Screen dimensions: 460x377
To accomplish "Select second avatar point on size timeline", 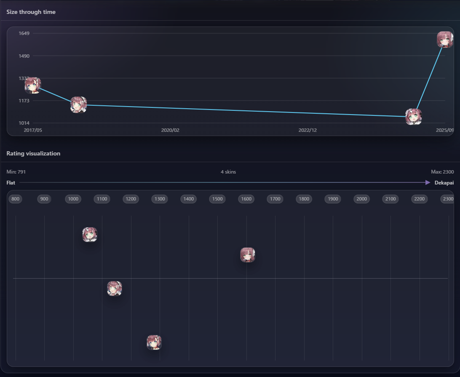I will (x=78, y=104).
